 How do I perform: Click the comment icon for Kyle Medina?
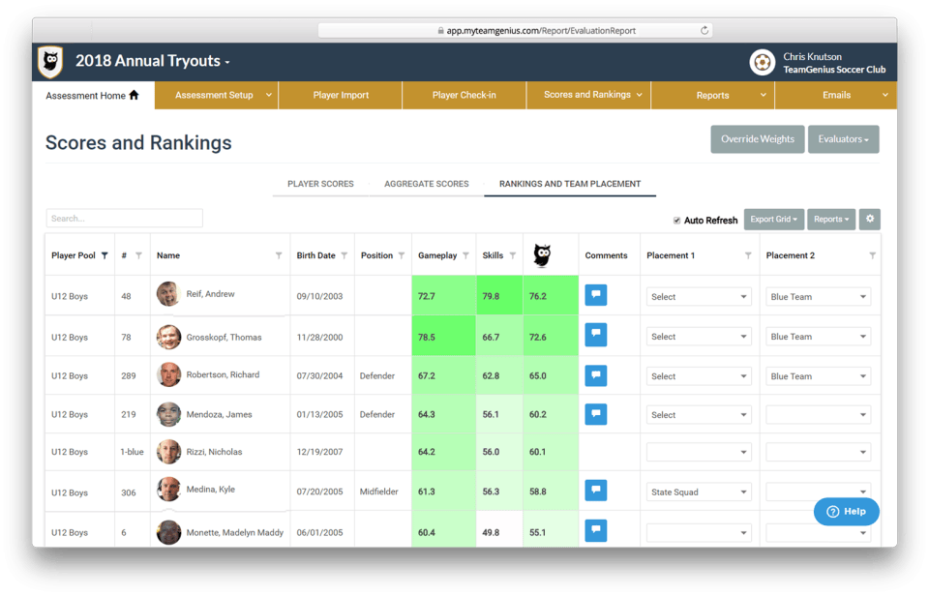point(595,490)
